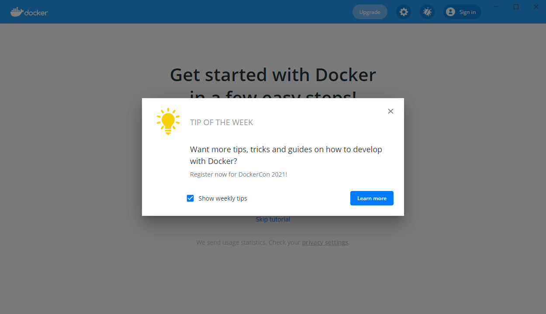Follow the Skip tutorial link
Screen dimensions: 546x314
pos(273,219)
